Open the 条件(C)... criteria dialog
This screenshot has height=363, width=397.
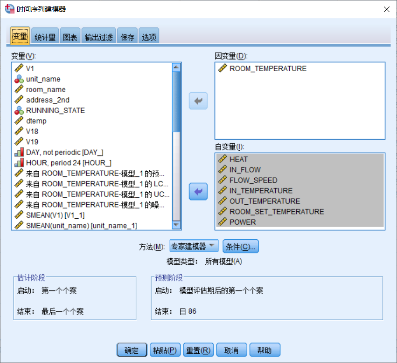(241, 246)
